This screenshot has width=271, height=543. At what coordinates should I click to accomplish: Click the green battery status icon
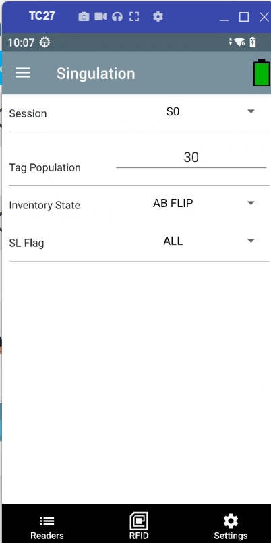262,73
